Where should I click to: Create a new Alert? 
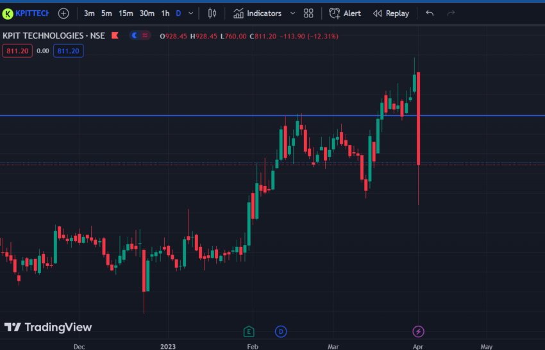[345, 13]
